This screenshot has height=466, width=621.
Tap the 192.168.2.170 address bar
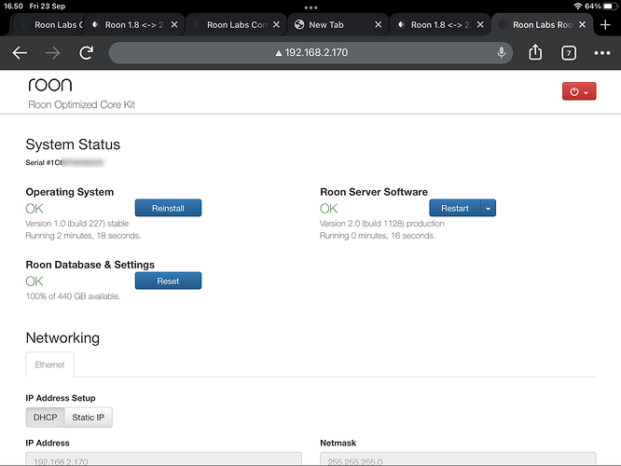[x=310, y=52]
